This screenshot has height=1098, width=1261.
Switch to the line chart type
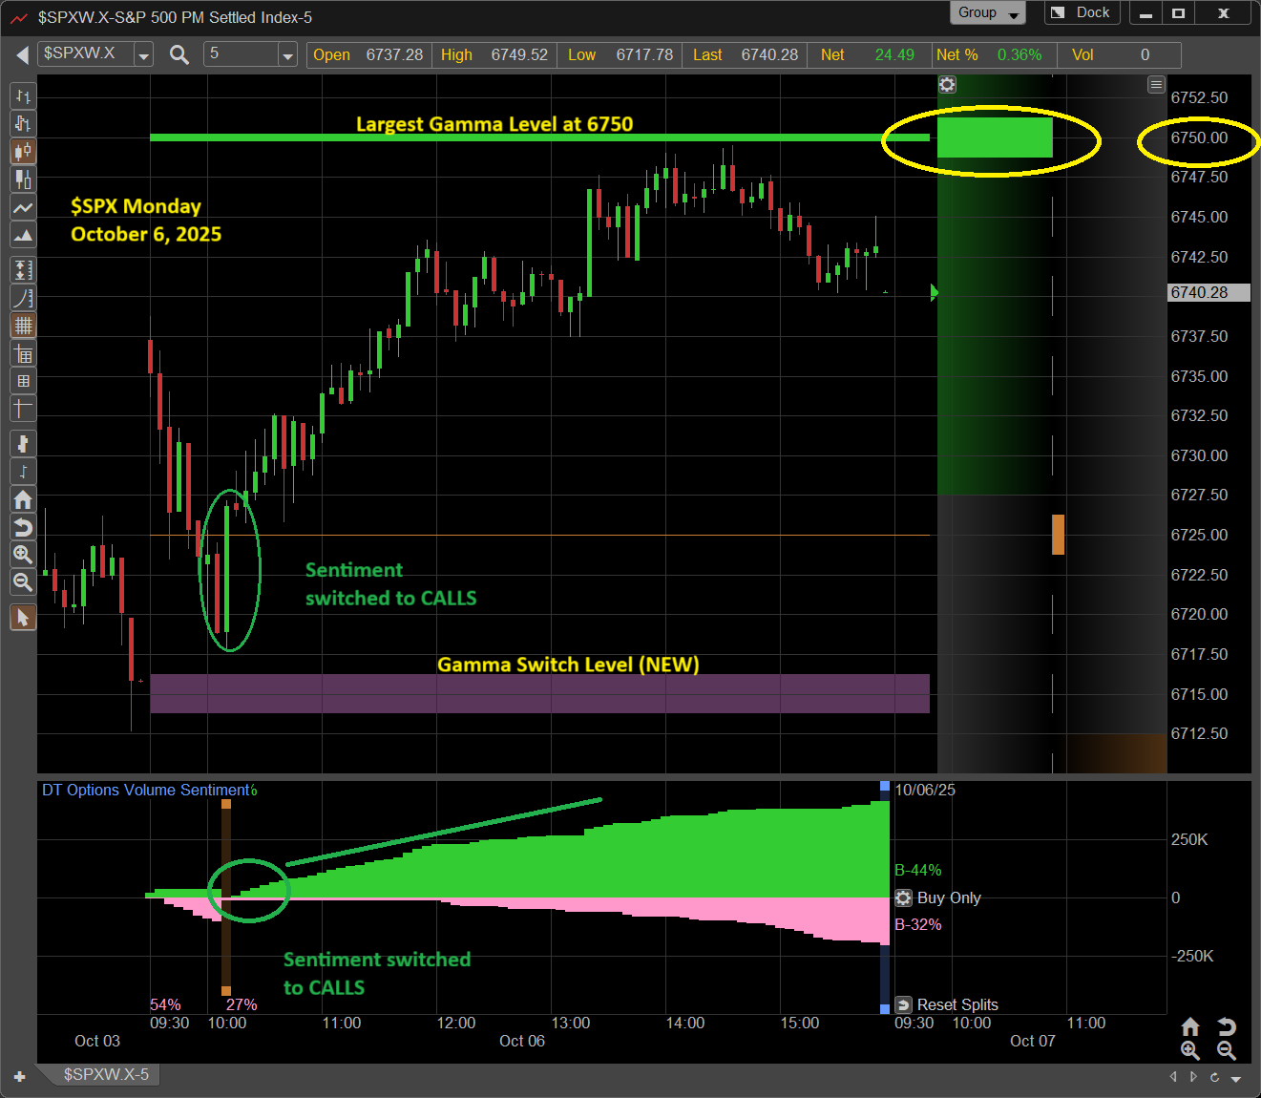tap(23, 207)
